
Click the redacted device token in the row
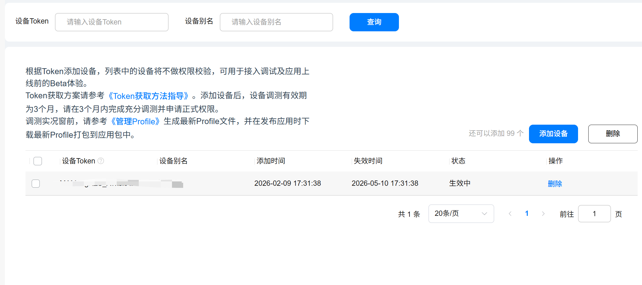(121, 184)
